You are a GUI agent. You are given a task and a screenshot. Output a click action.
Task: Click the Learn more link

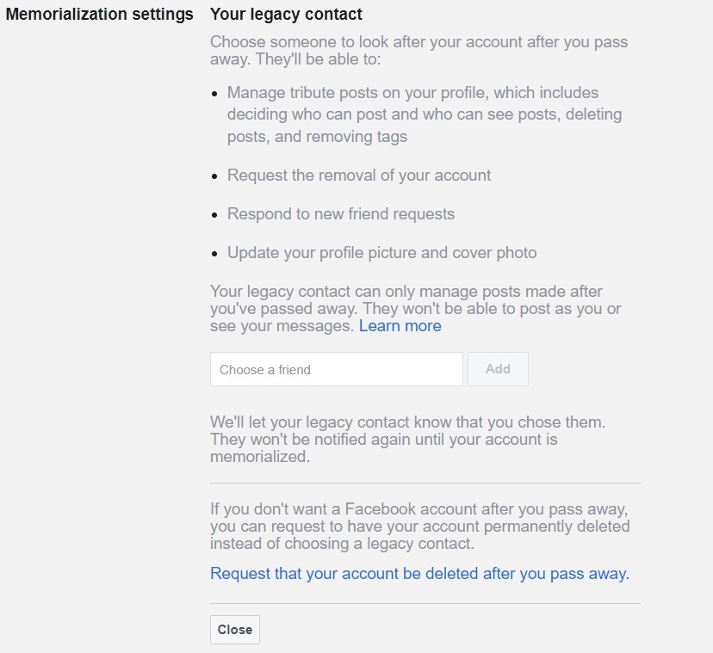[400, 326]
